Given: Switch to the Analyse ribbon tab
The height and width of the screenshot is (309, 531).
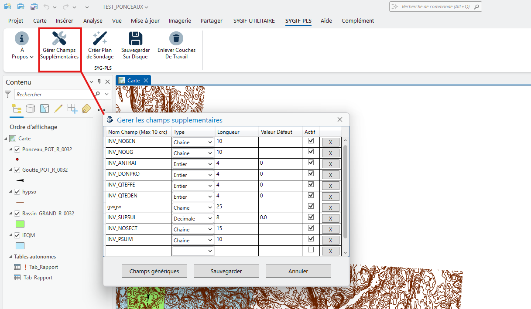Looking at the screenshot, I should (92, 20).
